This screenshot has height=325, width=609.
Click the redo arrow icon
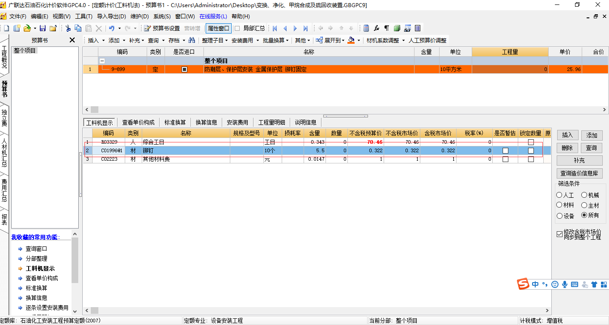[x=127, y=28]
